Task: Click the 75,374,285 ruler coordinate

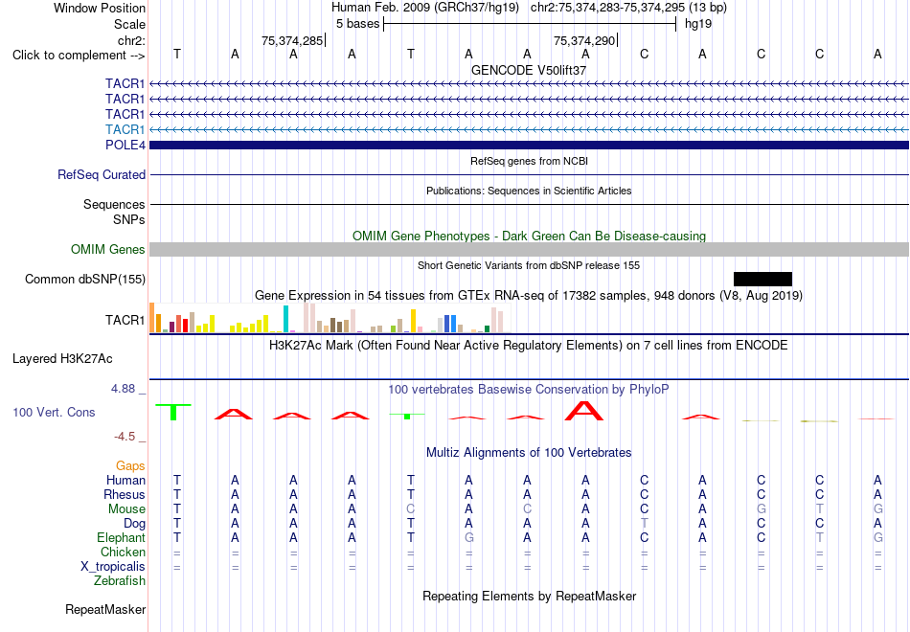Action: click(x=292, y=40)
